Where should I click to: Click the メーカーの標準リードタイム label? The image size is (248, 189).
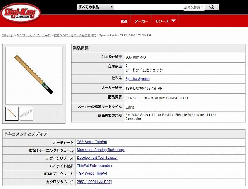pos(100,107)
